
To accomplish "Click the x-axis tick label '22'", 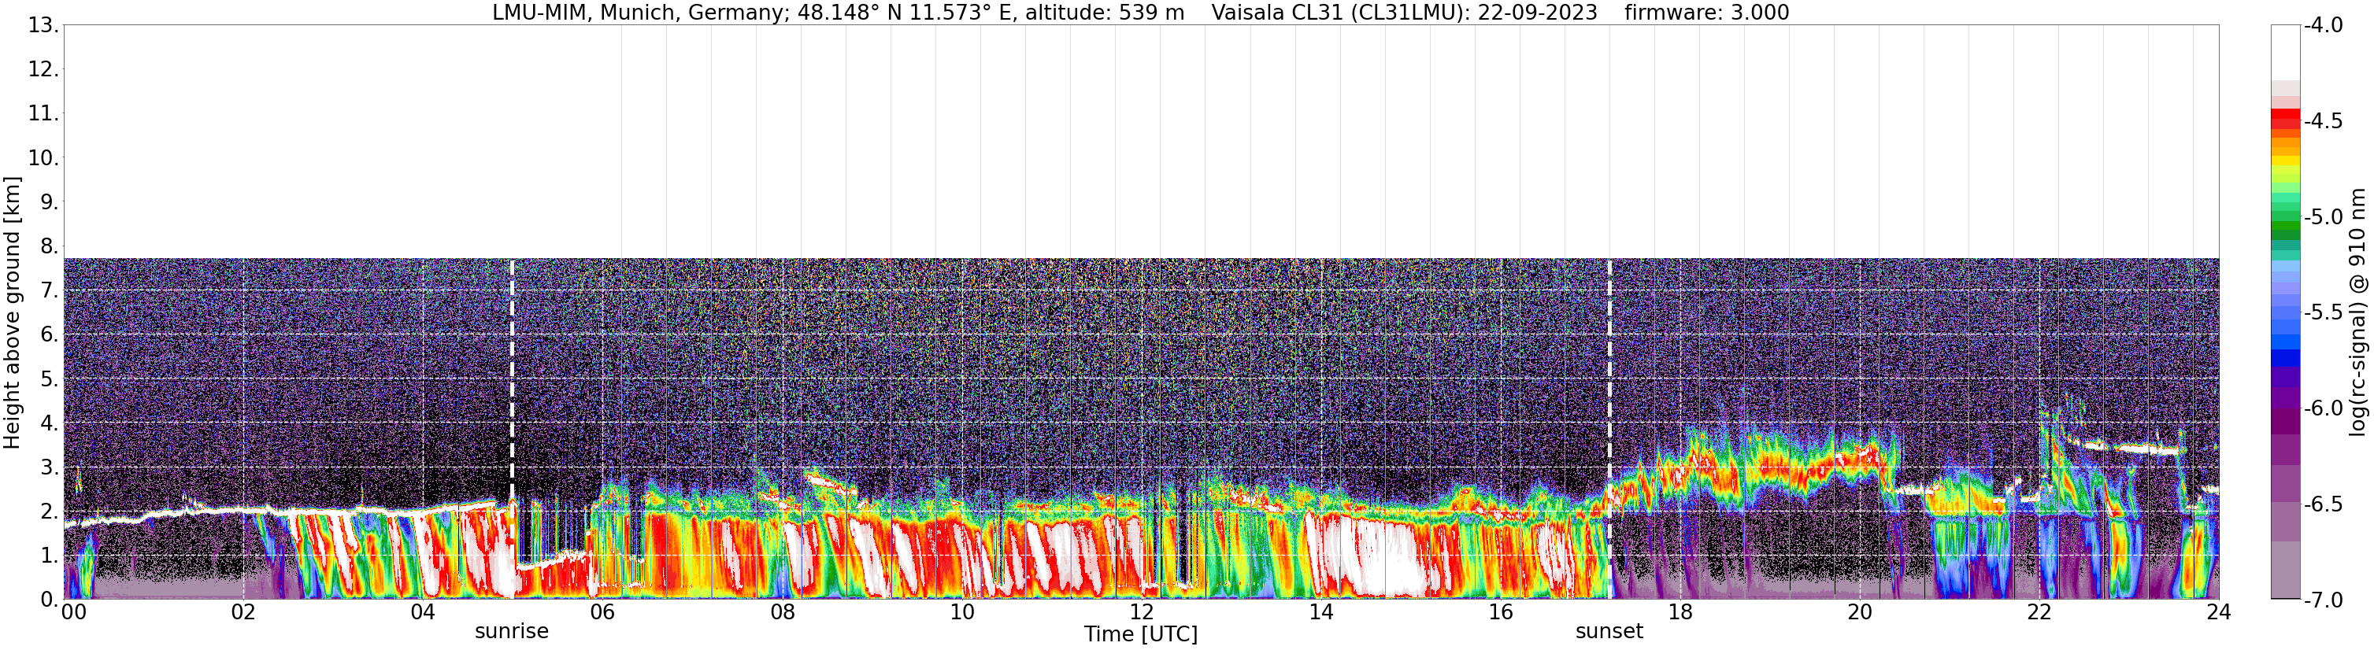I will 2039,612.
